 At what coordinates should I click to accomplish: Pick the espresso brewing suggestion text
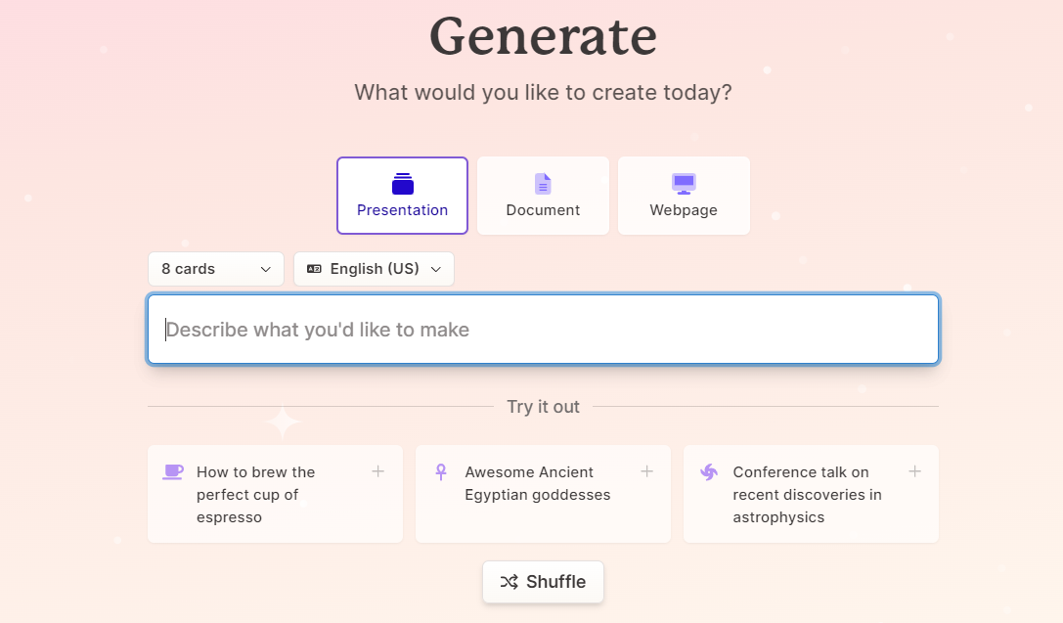(x=256, y=494)
